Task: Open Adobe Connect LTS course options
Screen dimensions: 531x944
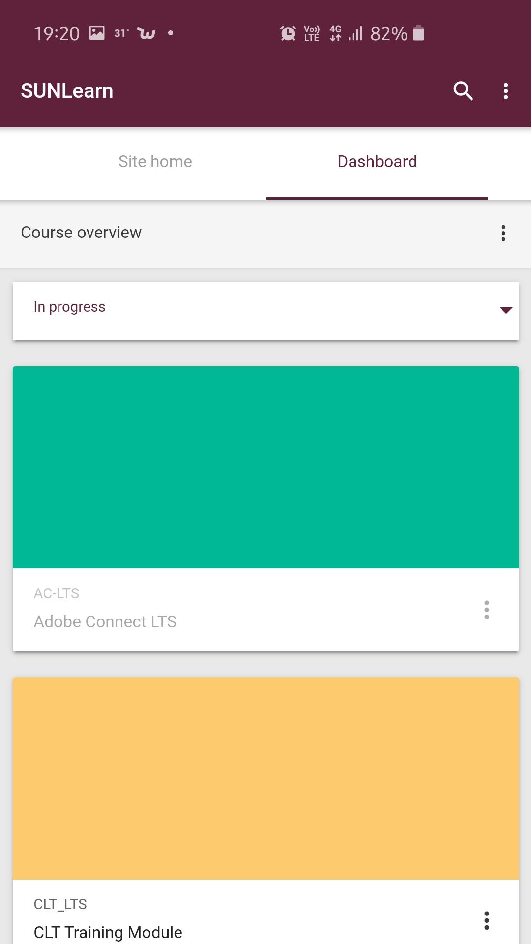Action: (486, 610)
